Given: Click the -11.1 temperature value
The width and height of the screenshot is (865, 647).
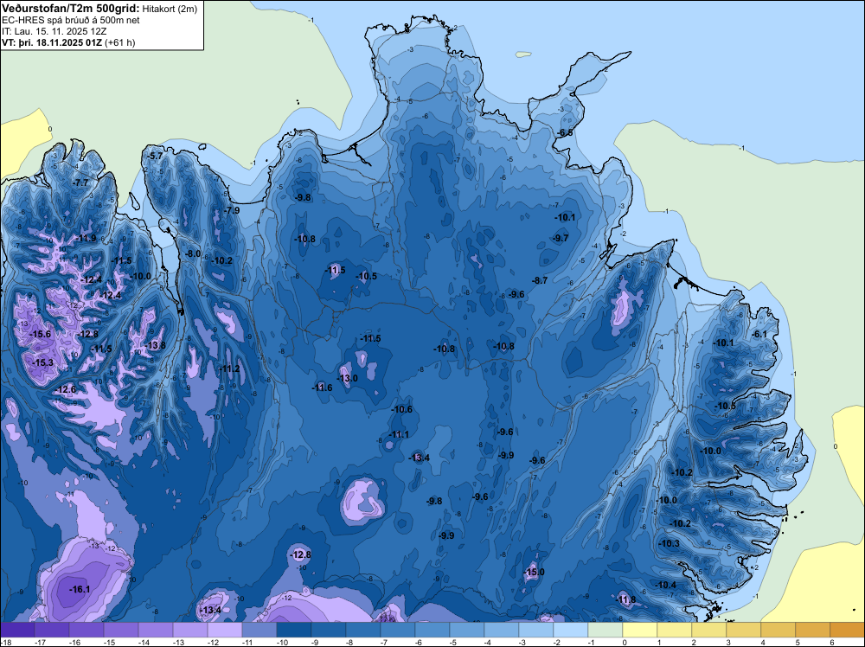Looking at the screenshot, I should click(x=399, y=434).
